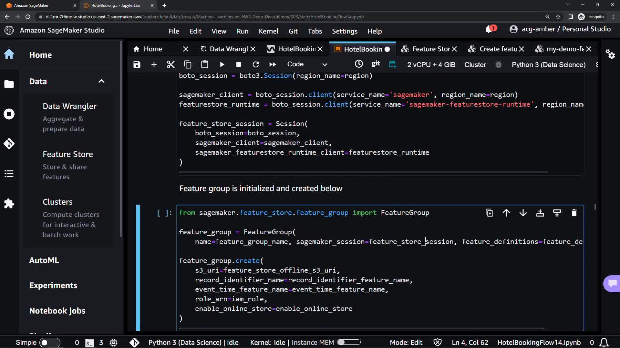Restart kernel and run all cells
620x348 pixels.
[x=273, y=64]
